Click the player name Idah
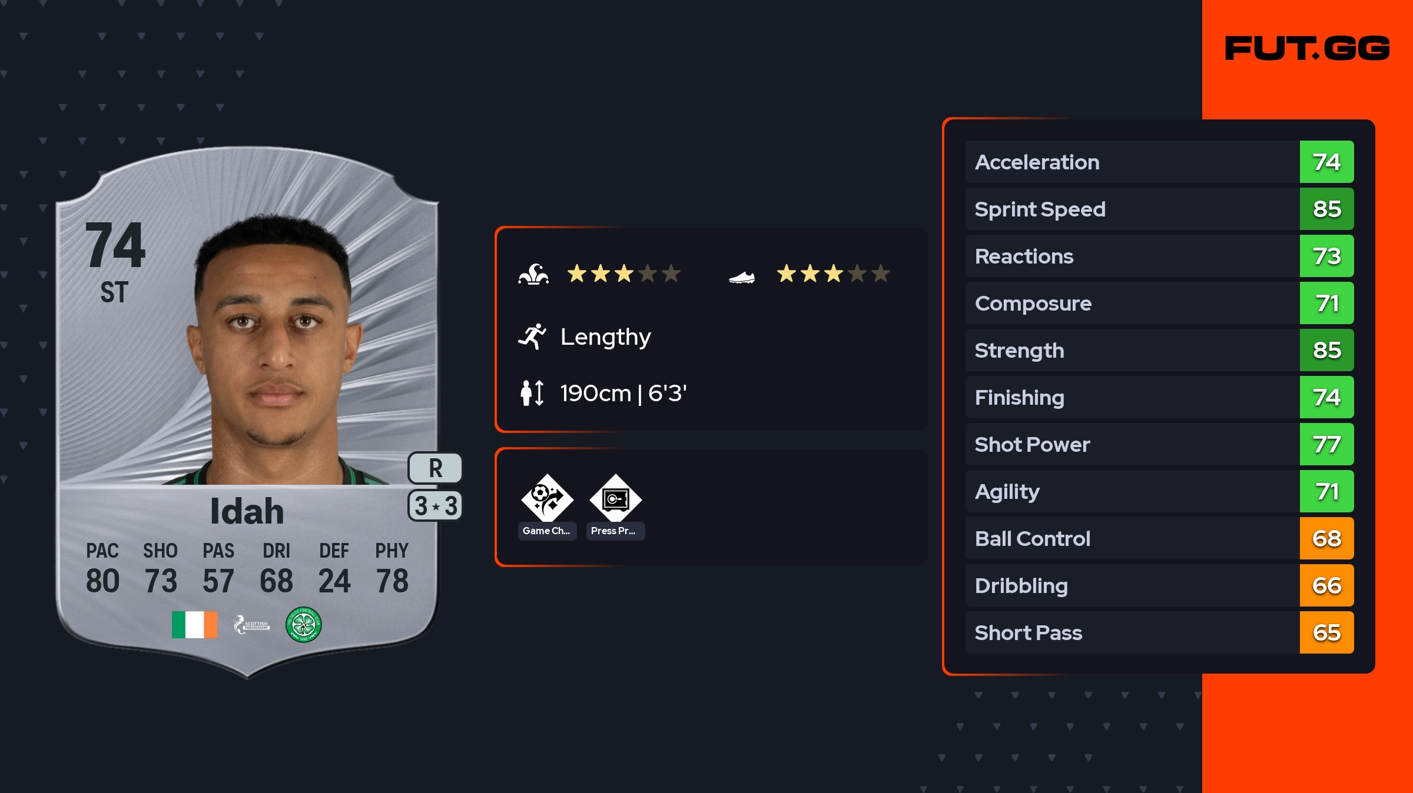 [x=247, y=511]
